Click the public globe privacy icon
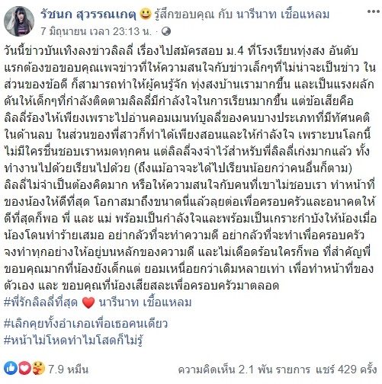 pyautogui.click(x=166, y=31)
